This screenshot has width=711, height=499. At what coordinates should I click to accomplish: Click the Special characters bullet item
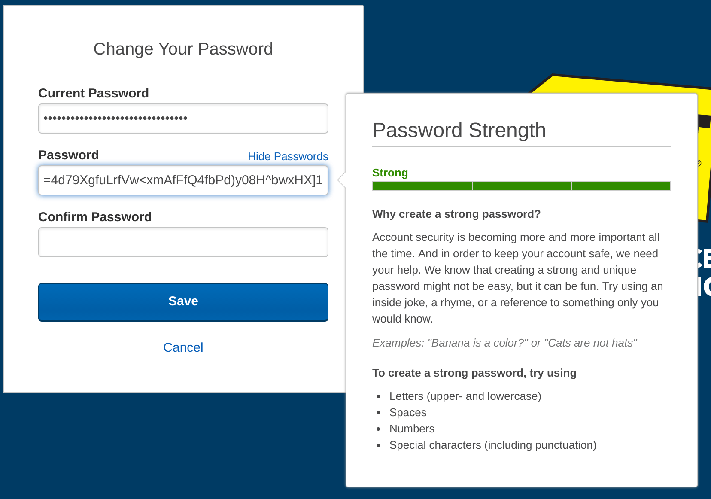click(492, 445)
